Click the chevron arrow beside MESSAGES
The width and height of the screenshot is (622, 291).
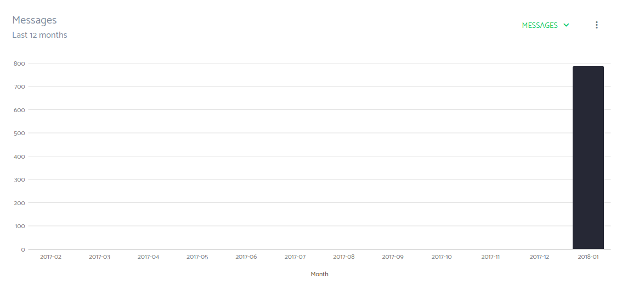coord(567,25)
